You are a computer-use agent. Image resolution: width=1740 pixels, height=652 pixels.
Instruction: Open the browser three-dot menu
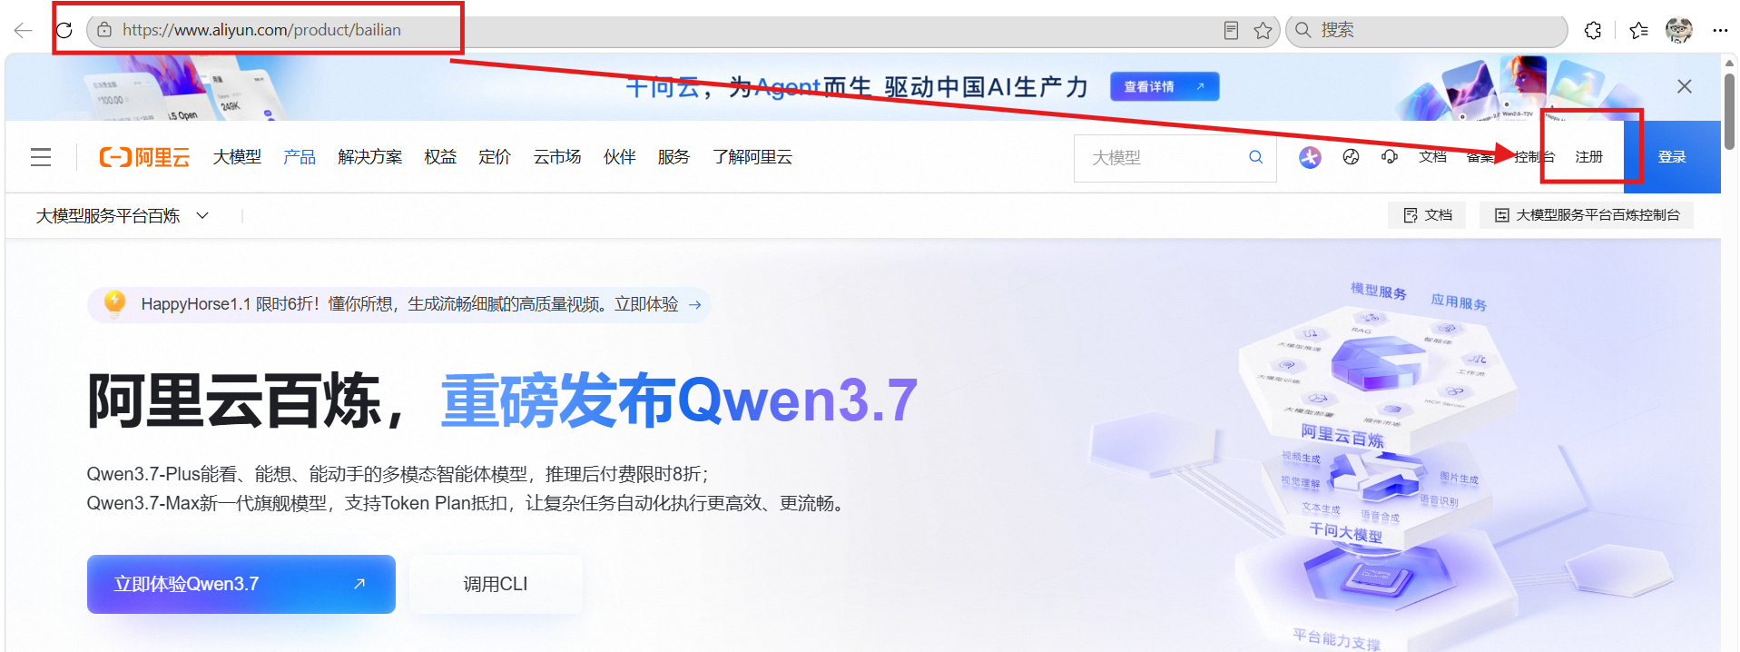pyautogui.click(x=1720, y=30)
